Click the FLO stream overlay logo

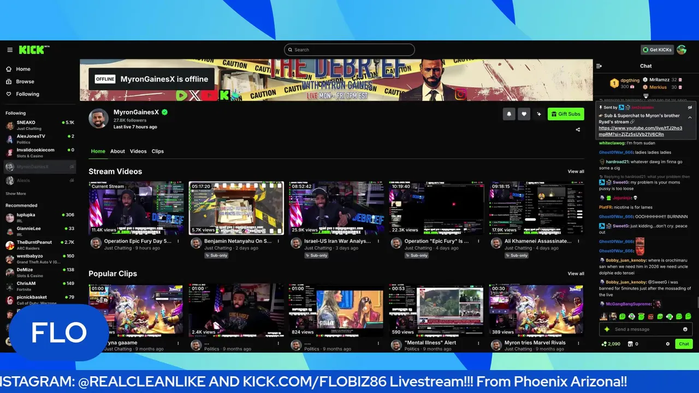pyautogui.click(x=58, y=332)
